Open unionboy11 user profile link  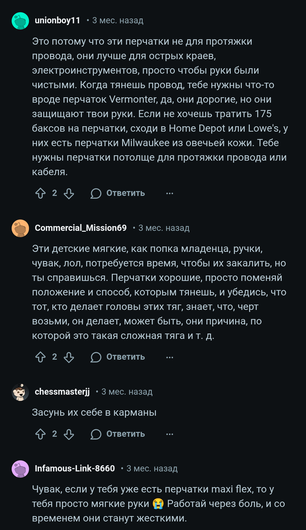(57, 21)
